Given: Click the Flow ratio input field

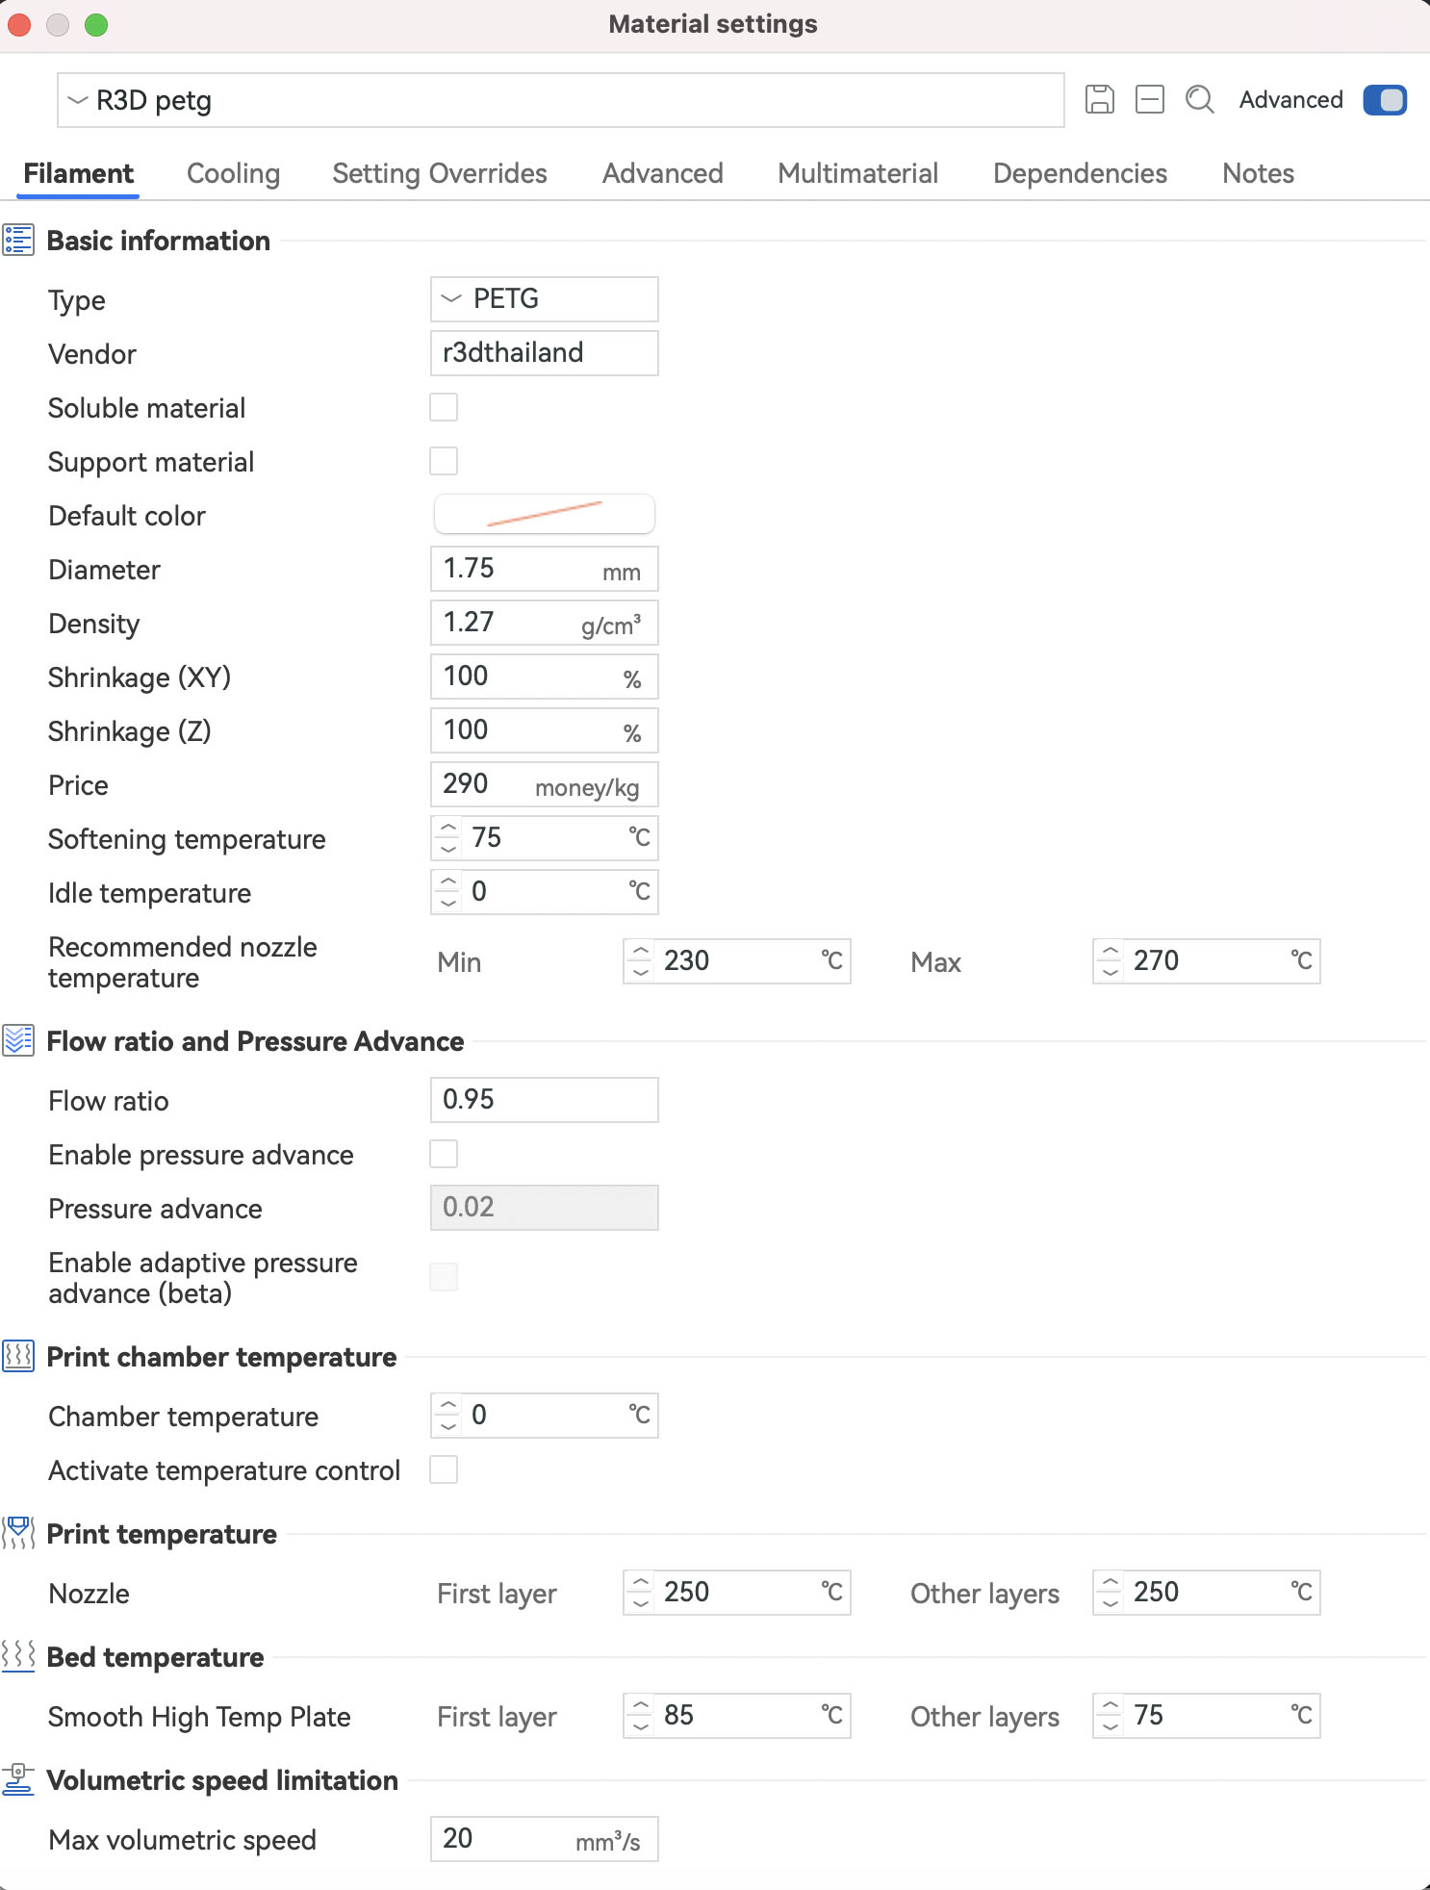Looking at the screenshot, I should pyautogui.click(x=544, y=1100).
